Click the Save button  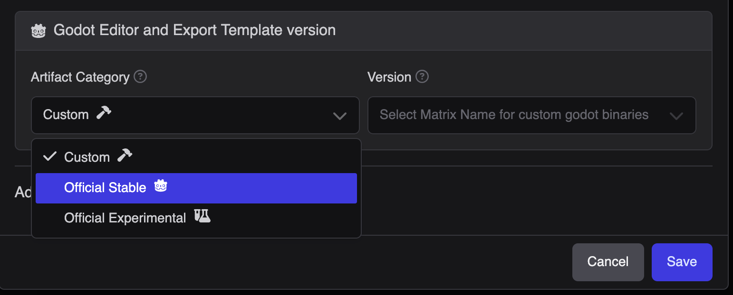682,262
